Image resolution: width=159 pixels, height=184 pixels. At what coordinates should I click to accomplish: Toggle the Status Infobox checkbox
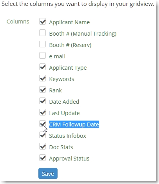click(x=42, y=135)
